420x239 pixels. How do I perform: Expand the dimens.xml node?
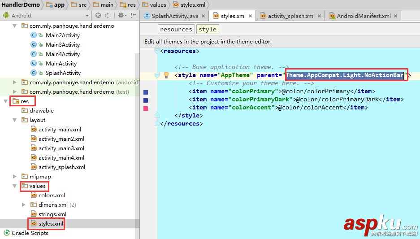(24, 205)
